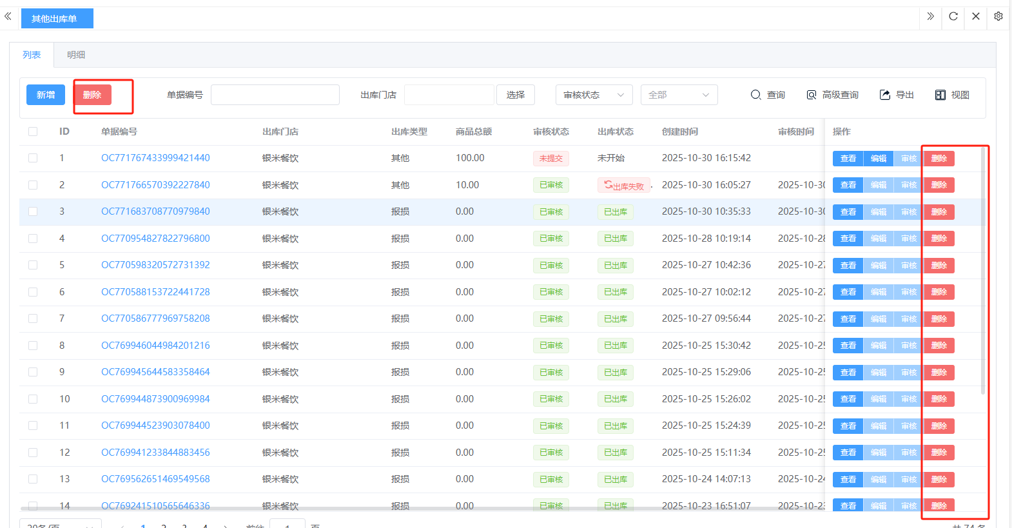Click the 导出 export icon

click(x=885, y=95)
